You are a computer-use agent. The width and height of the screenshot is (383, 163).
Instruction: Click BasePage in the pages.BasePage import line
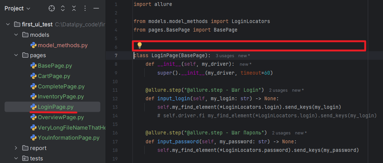coord(225,30)
